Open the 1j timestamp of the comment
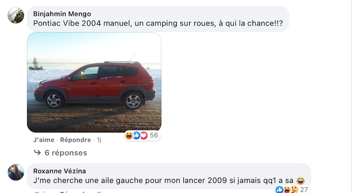 coord(99,140)
